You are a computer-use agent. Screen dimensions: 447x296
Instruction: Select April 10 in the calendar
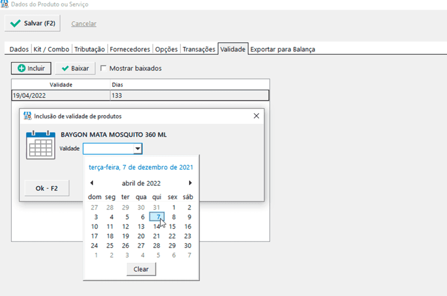(x=94, y=226)
